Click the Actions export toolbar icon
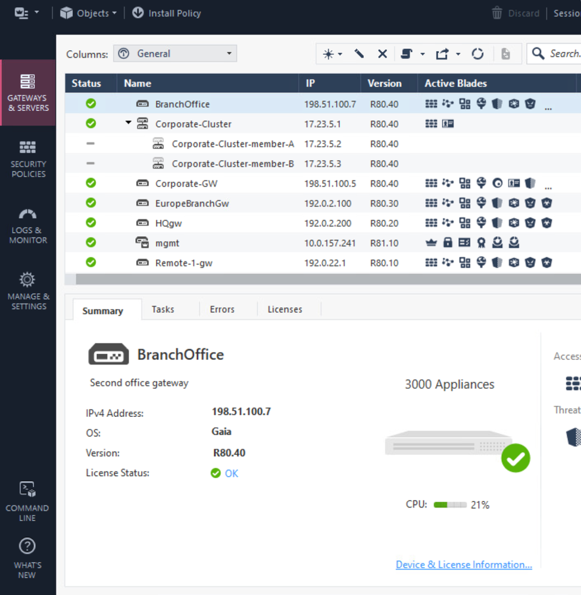Image resolution: width=581 pixels, height=595 pixels. 442,54
